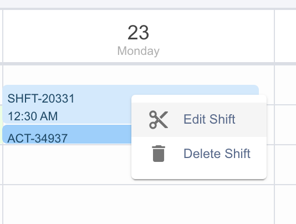Choose Edit Shift from the context menu
The height and width of the screenshot is (224, 296).
[x=199, y=120]
